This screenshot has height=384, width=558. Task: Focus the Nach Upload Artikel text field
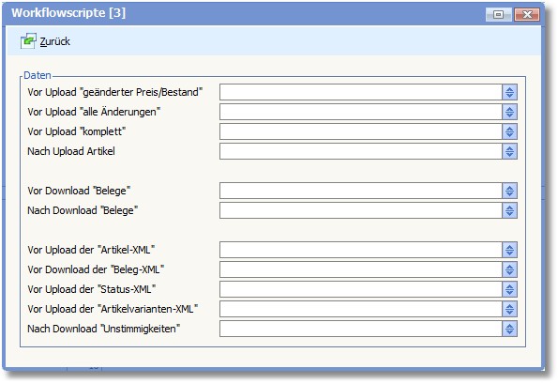[361, 151]
